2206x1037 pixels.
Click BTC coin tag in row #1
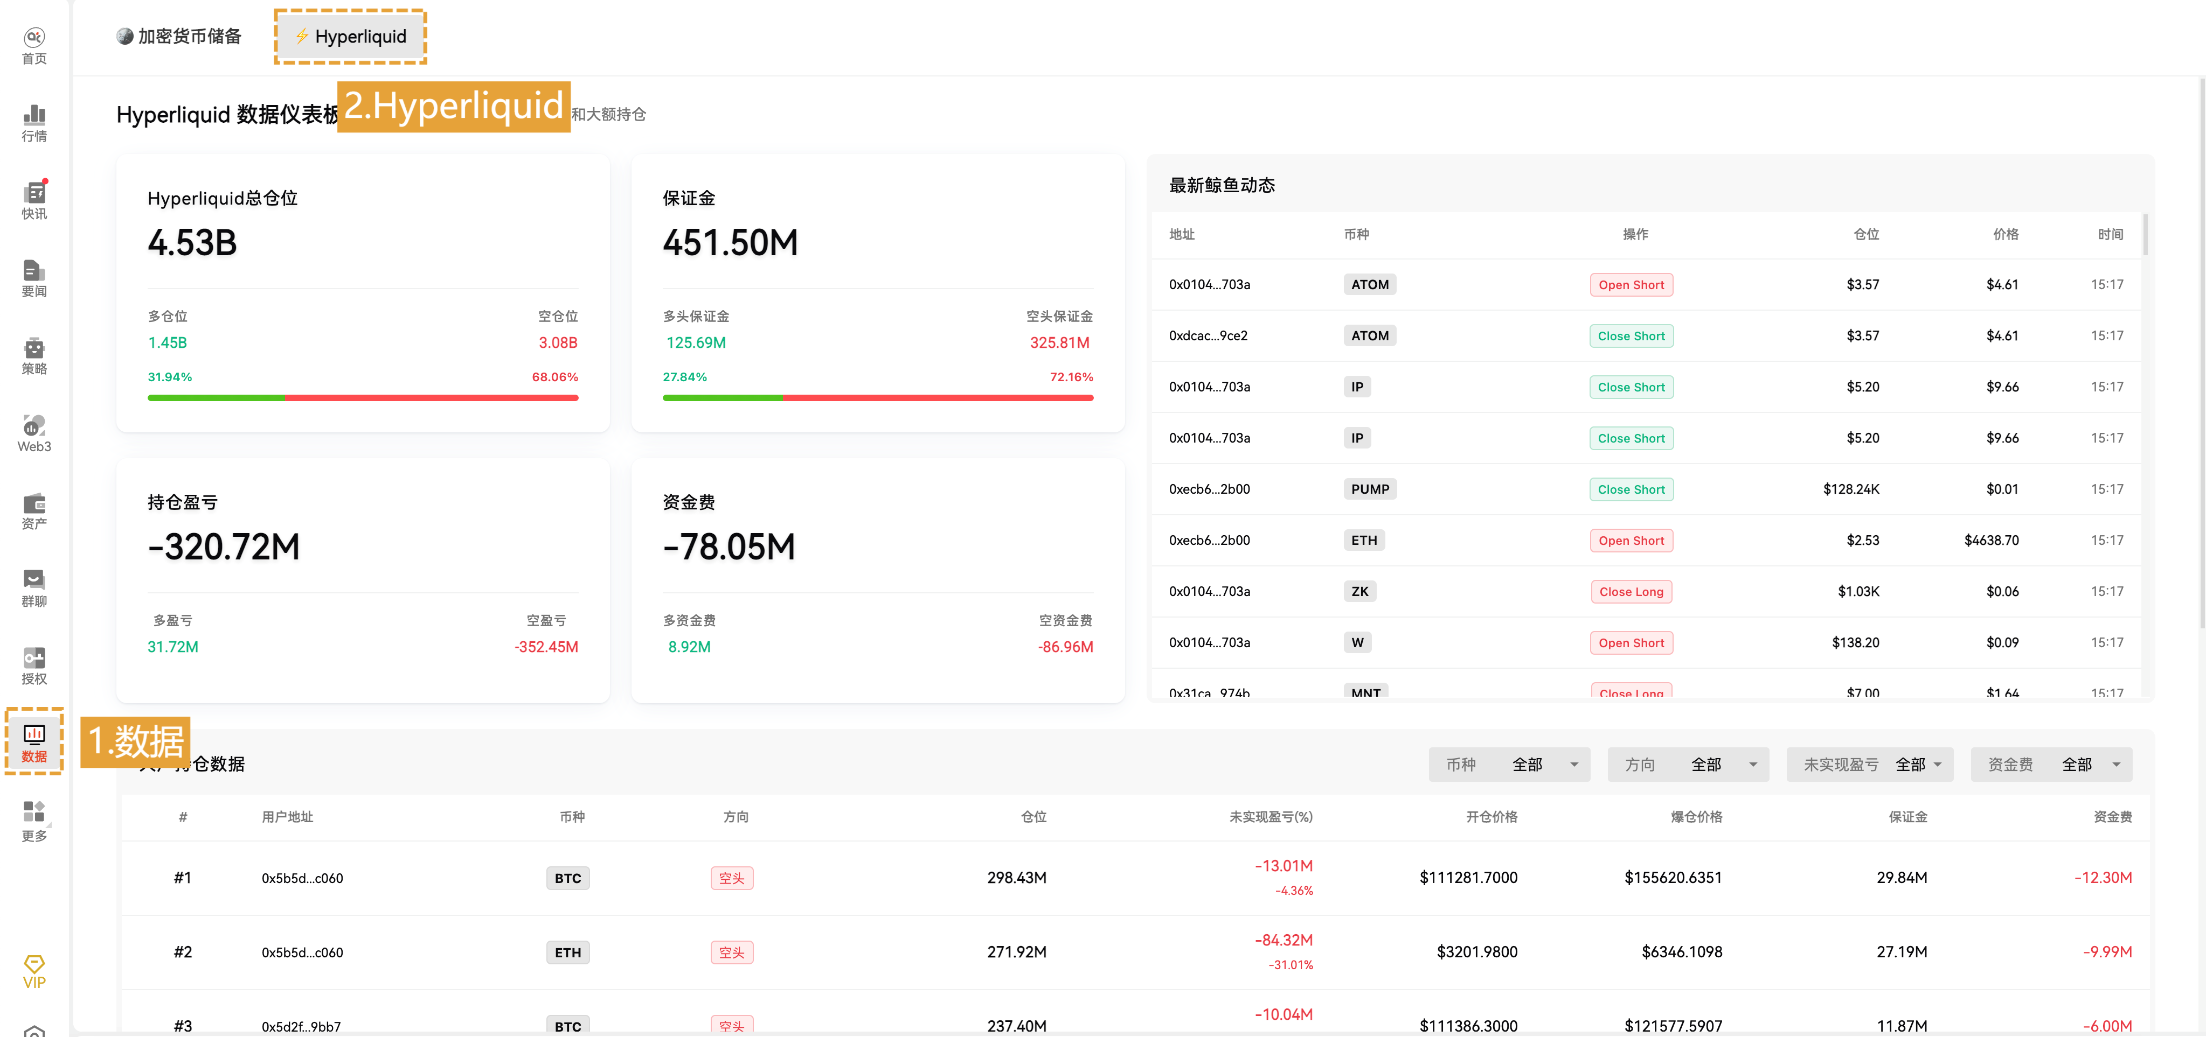[x=567, y=878]
